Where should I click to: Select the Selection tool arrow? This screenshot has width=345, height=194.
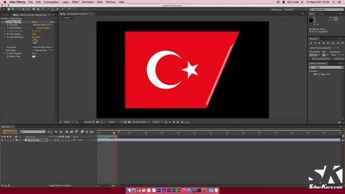pos(4,10)
